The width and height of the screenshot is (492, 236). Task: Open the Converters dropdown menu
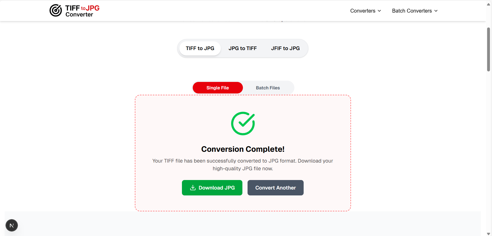(363, 11)
